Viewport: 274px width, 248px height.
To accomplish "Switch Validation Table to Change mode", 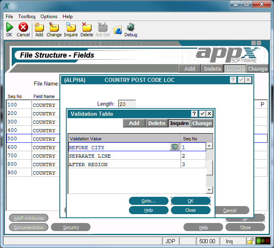I will 202,123.
